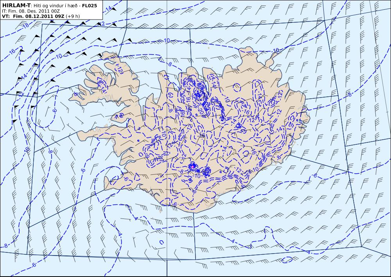This screenshot has height=277, width=391.
Task: Click the magenta temperature minimum marker
Action: (192, 166)
